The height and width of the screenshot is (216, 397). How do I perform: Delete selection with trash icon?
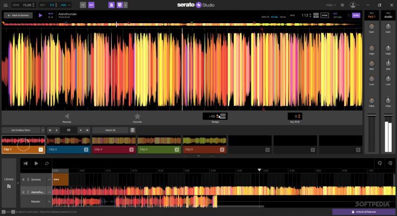[x=132, y=130]
